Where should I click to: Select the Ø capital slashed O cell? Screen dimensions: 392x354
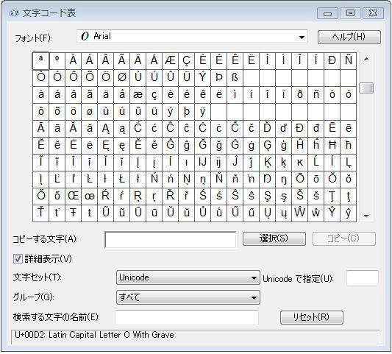tap(122, 77)
